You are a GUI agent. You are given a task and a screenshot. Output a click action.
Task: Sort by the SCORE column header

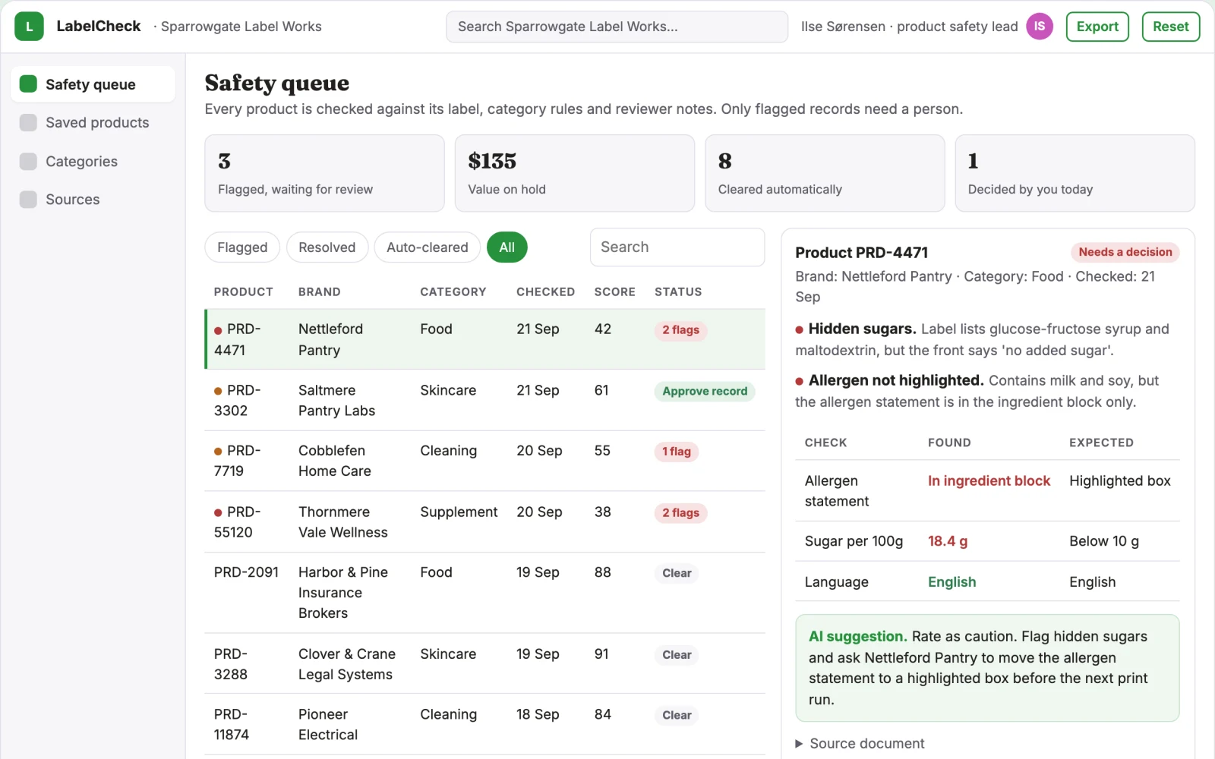(x=614, y=291)
